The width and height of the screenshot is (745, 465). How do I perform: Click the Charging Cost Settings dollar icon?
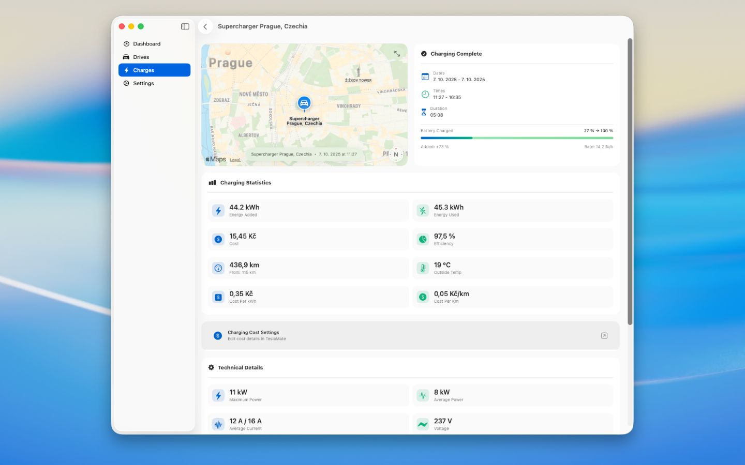(218, 336)
